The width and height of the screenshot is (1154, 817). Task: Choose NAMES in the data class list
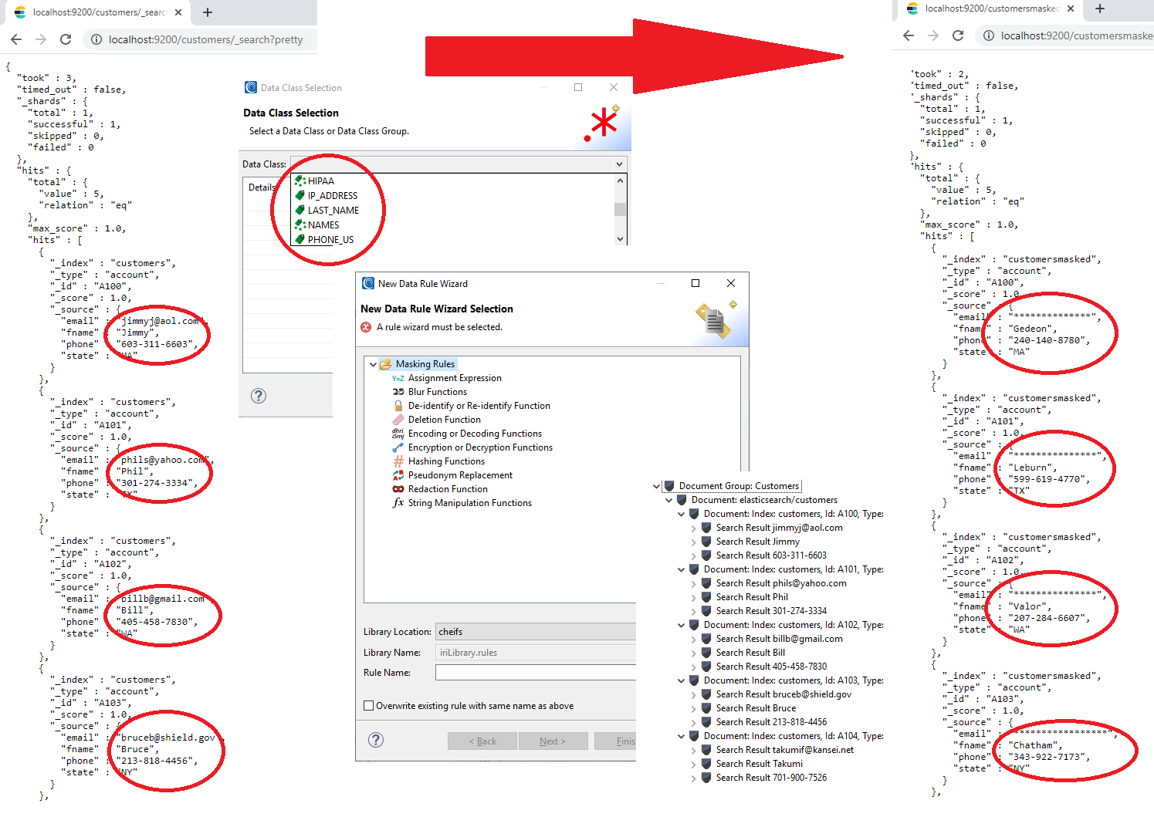point(323,225)
